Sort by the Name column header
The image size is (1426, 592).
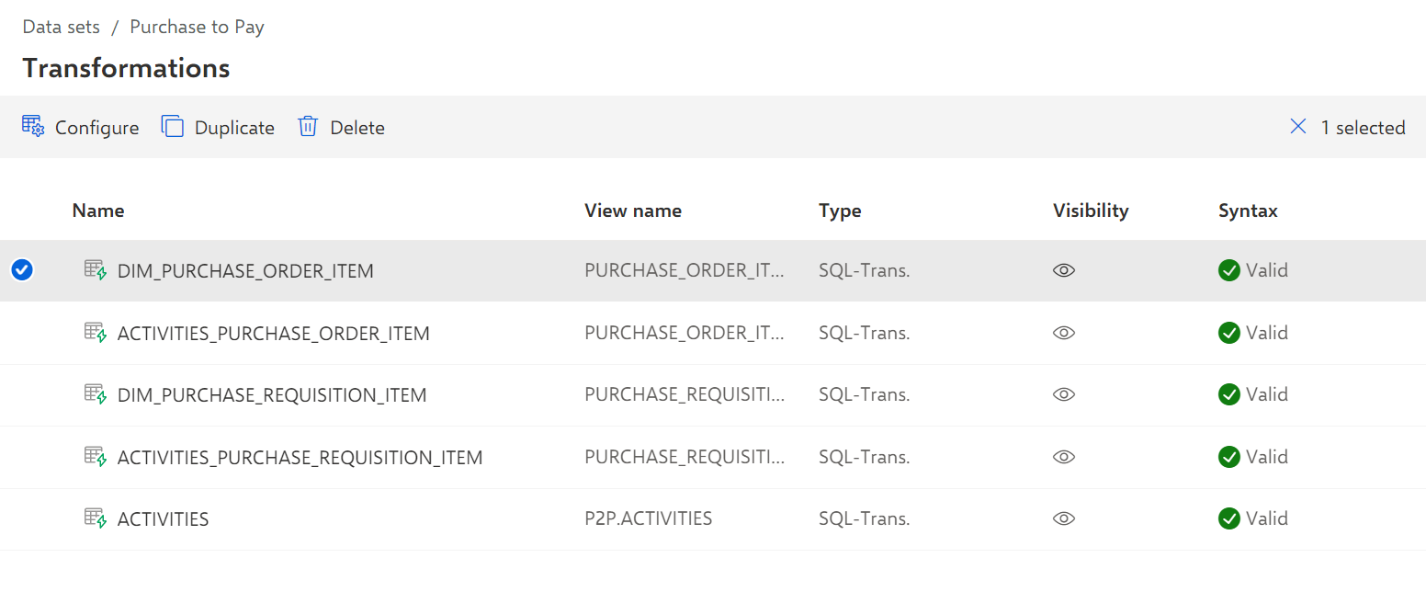98,211
